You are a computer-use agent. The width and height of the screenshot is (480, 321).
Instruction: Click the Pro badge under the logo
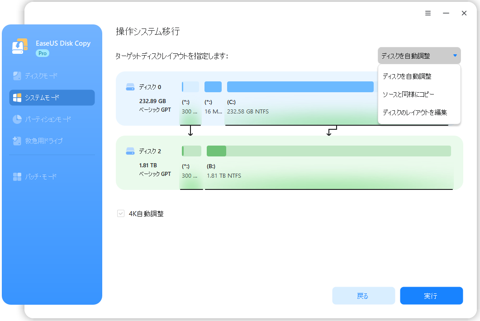(x=42, y=53)
